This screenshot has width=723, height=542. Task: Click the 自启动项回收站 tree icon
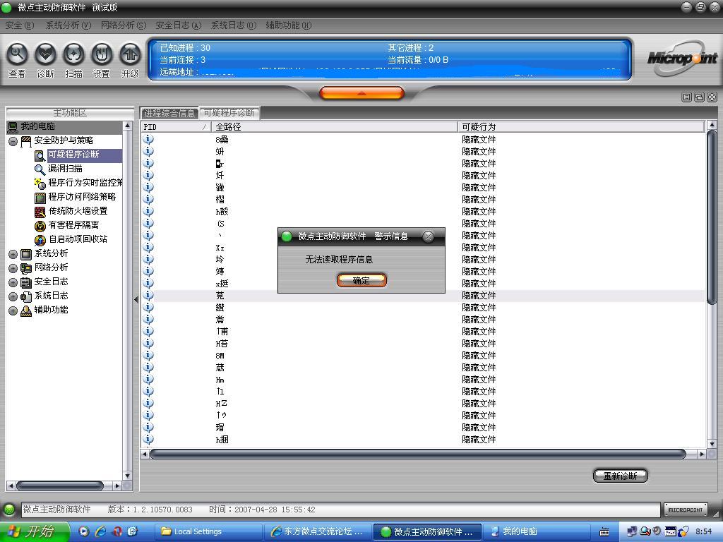tap(40, 240)
